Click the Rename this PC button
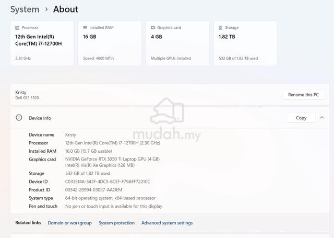The image size is (334, 238). pyautogui.click(x=304, y=95)
